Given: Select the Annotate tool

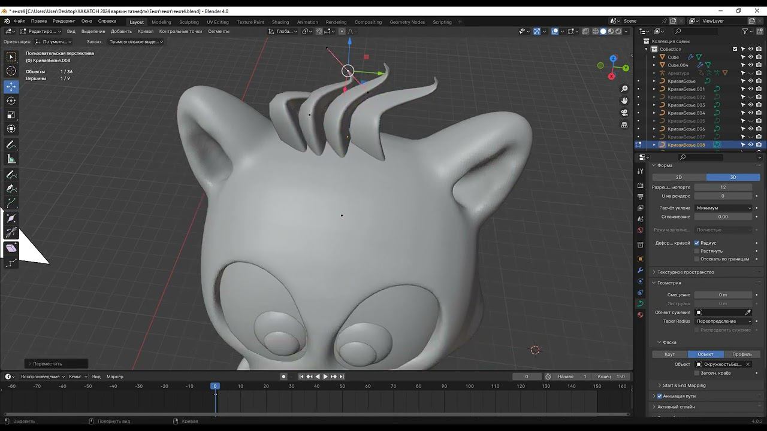Looking at the screenshot, I should tap(11, 145).
